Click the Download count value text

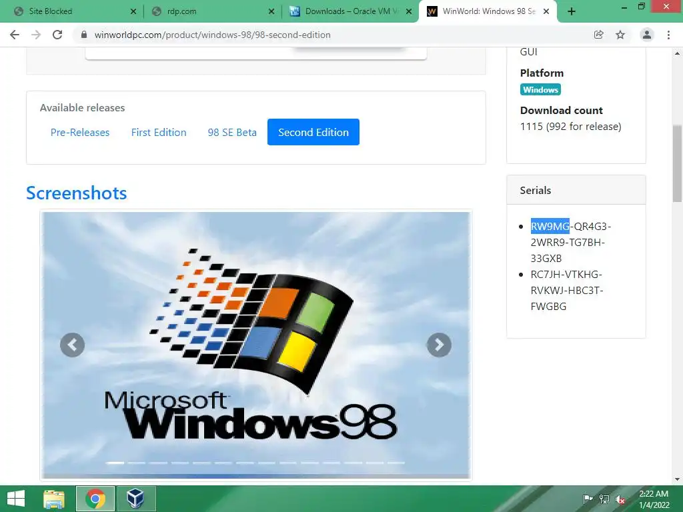click(571, 127)
